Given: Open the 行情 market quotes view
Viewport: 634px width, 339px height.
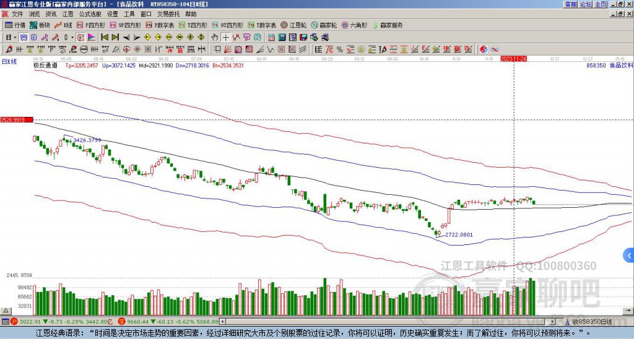Looking at the screenshot, I should (15, 25).
